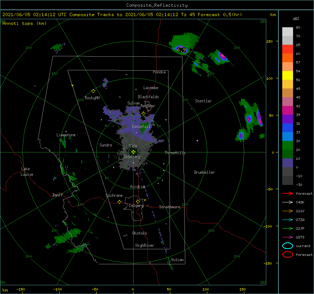Click the 80 dBZ color swatch
The width and height of the screenshot is (314, 294).
pyautogui.click(x=287, y=31)
